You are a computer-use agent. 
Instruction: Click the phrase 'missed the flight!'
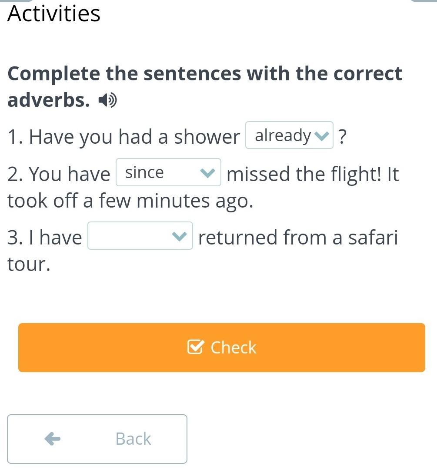(304, 174)
